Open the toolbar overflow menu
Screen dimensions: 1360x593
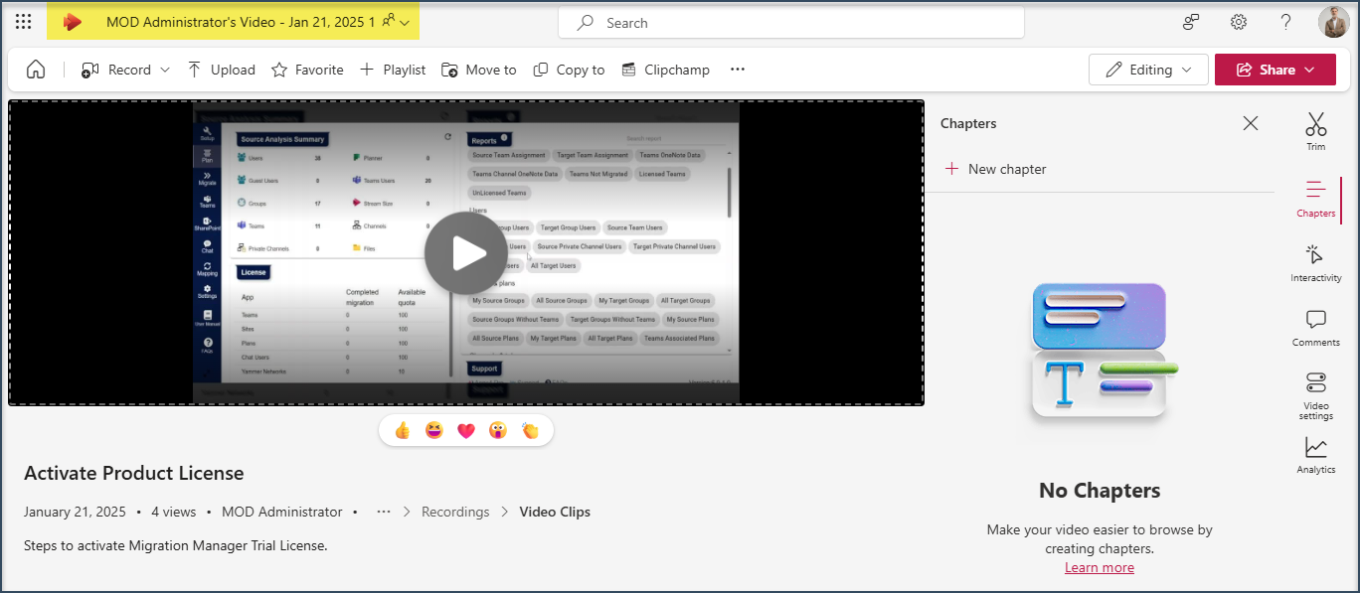(737, 70)
